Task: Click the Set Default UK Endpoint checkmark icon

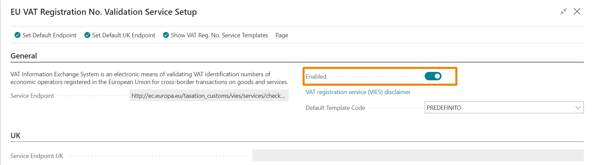Action: pos(87,35)
